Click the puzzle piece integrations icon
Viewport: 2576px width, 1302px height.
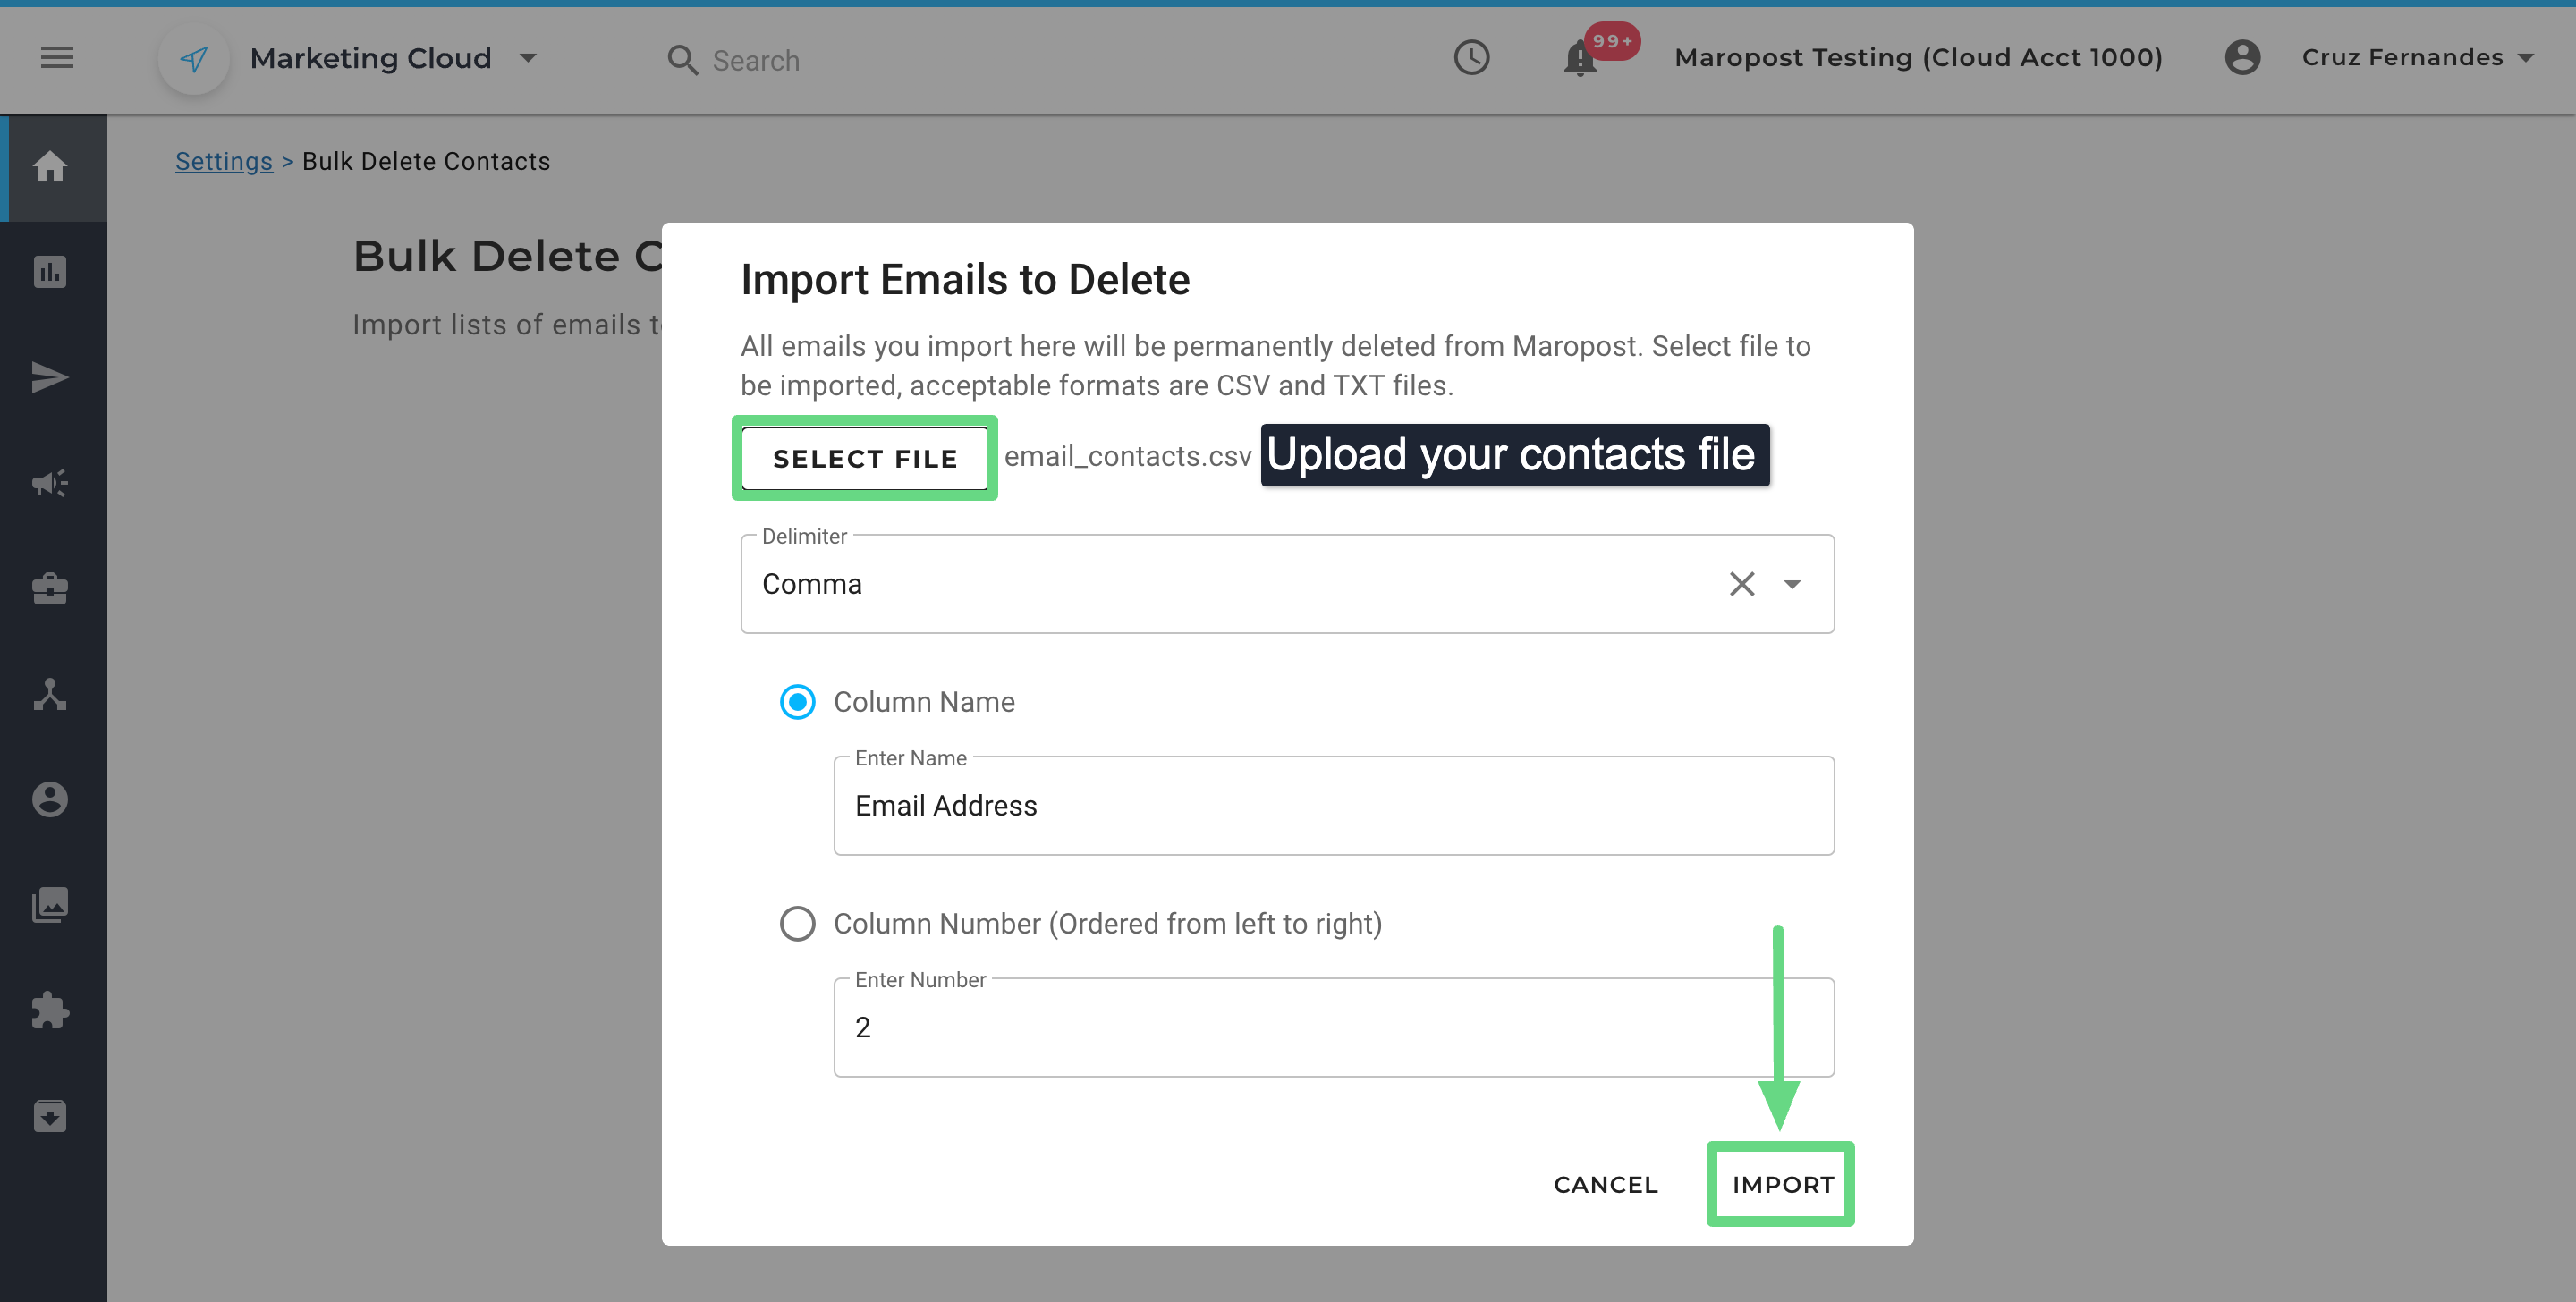(x=50, y=1010)
